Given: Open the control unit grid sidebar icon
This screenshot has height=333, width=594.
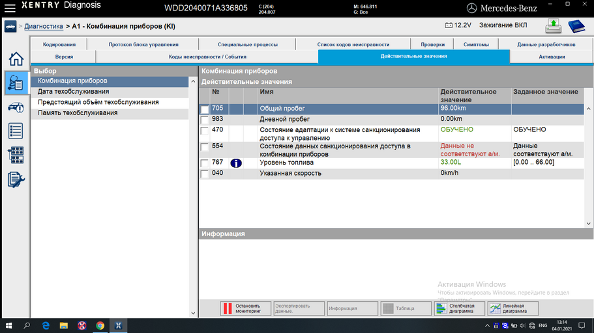Looking at the screenshot, I should tap(16, 155).
